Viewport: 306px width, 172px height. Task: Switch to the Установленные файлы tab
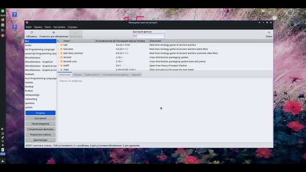[x=116, y=75]
